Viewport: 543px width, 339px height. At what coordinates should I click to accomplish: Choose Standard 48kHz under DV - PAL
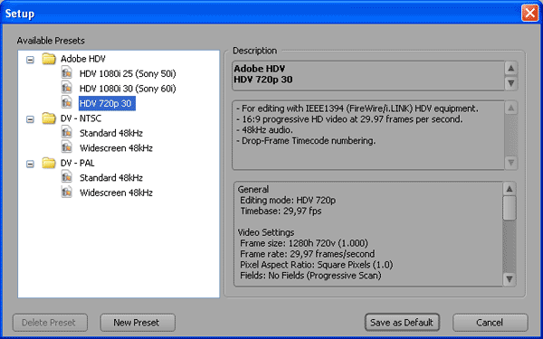pyautogui.click(x=111, y=178)
